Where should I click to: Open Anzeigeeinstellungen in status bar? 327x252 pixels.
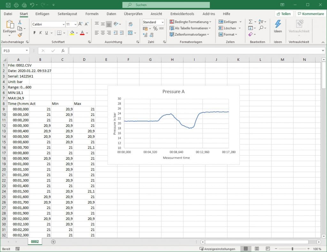tap(217, 249)
